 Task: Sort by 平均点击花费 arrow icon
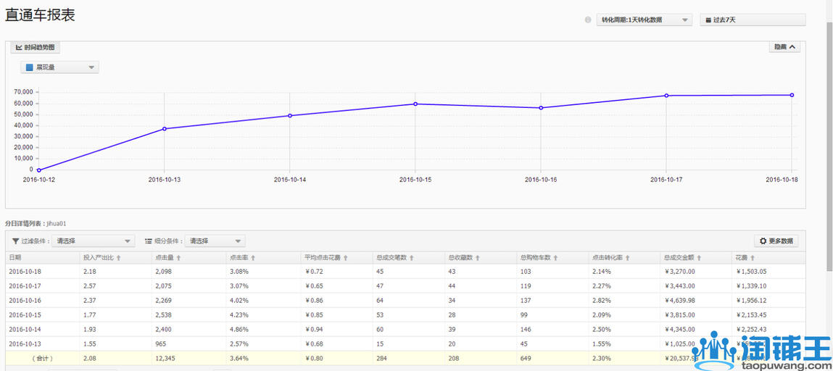point(346,258)
